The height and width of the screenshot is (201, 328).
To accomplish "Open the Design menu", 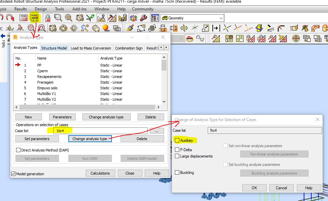I will [x=41, y=9].
